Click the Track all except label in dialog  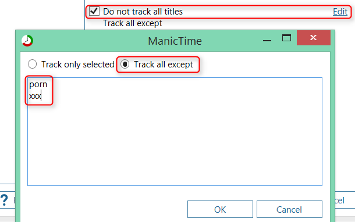point(163,65)
